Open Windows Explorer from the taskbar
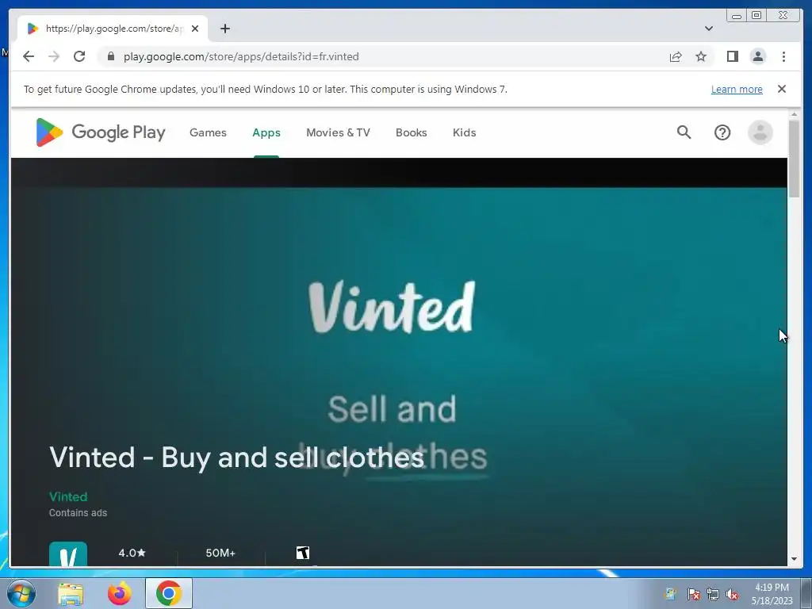 coord(71,593)
